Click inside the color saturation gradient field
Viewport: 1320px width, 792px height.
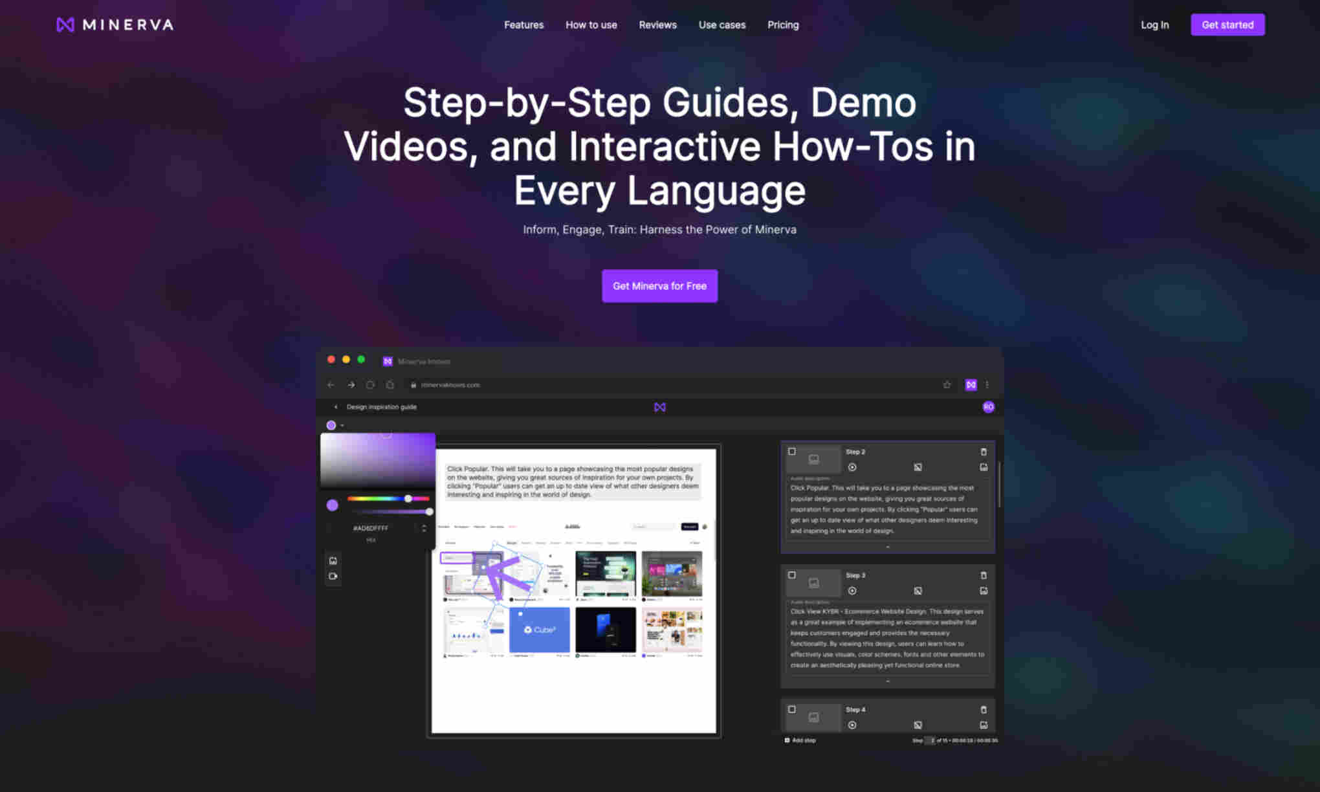pos(378,460)
